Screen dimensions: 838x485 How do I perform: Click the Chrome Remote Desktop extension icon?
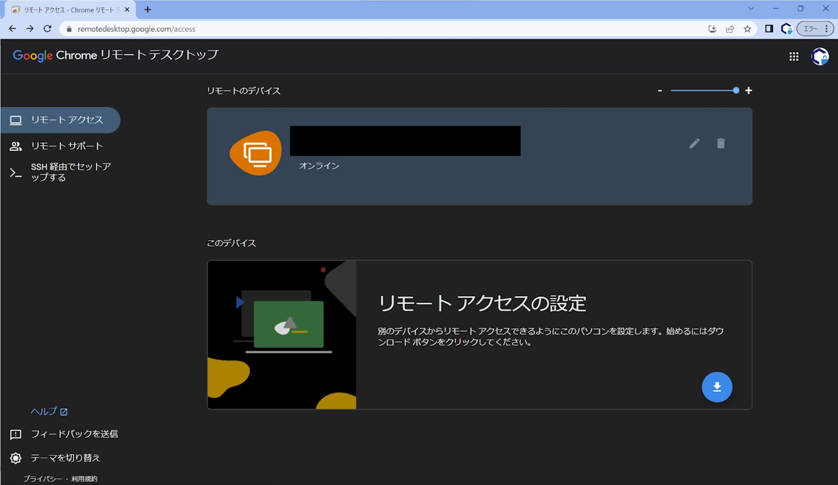coord(786,29)
